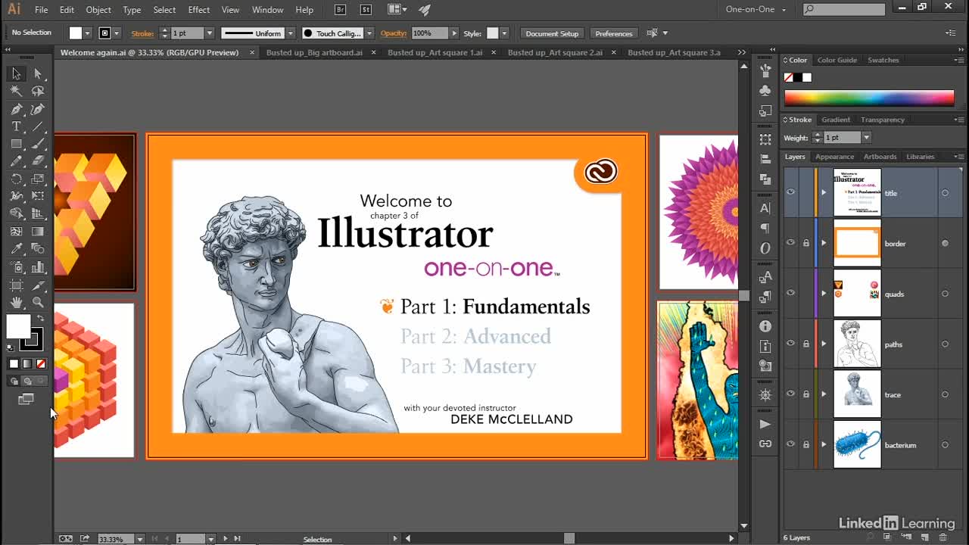
Task: Switch to the Transparency panel tab
Action: [883, 120]
